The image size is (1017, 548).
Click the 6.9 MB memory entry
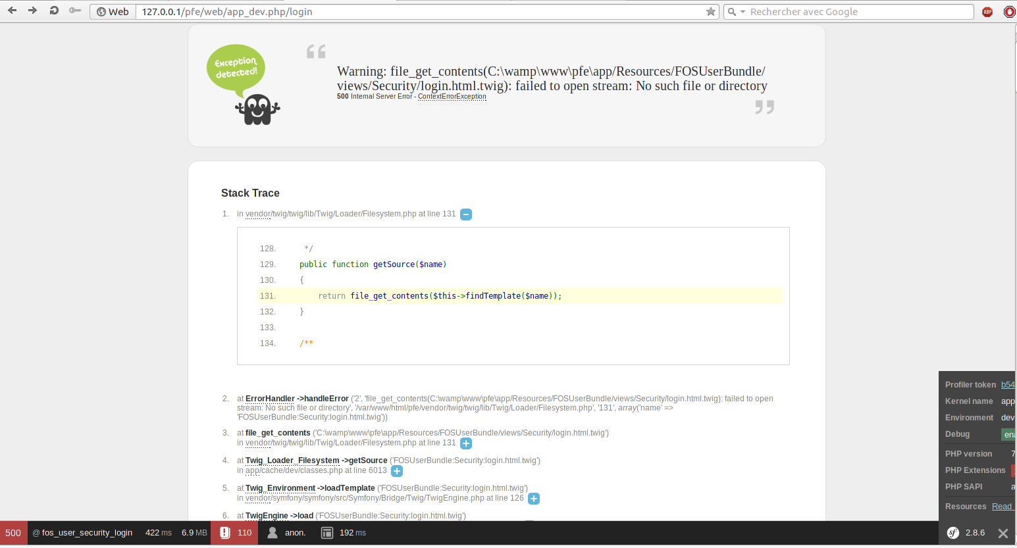[x=194, y=533]
